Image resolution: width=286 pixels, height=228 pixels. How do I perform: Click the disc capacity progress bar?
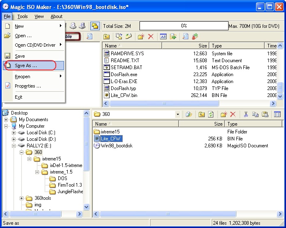click(183, 26)
